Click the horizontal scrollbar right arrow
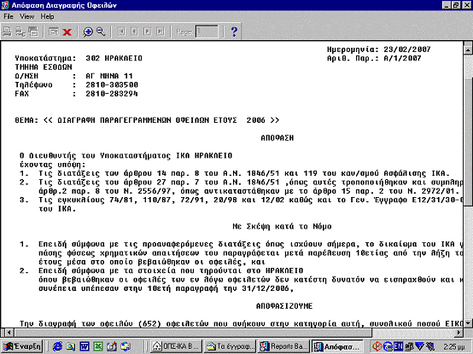The height and width of the screenshot is (354, 473). coord(458,333)
